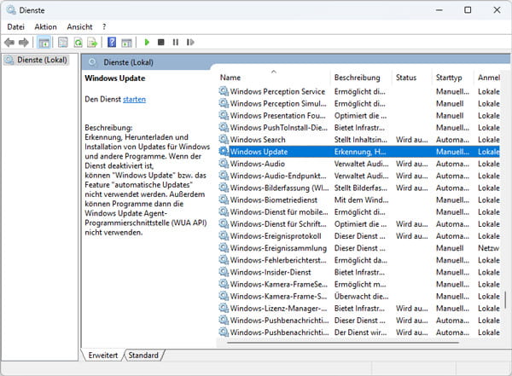Go forward with the toolbar forward arrow

tap(24, 43)
